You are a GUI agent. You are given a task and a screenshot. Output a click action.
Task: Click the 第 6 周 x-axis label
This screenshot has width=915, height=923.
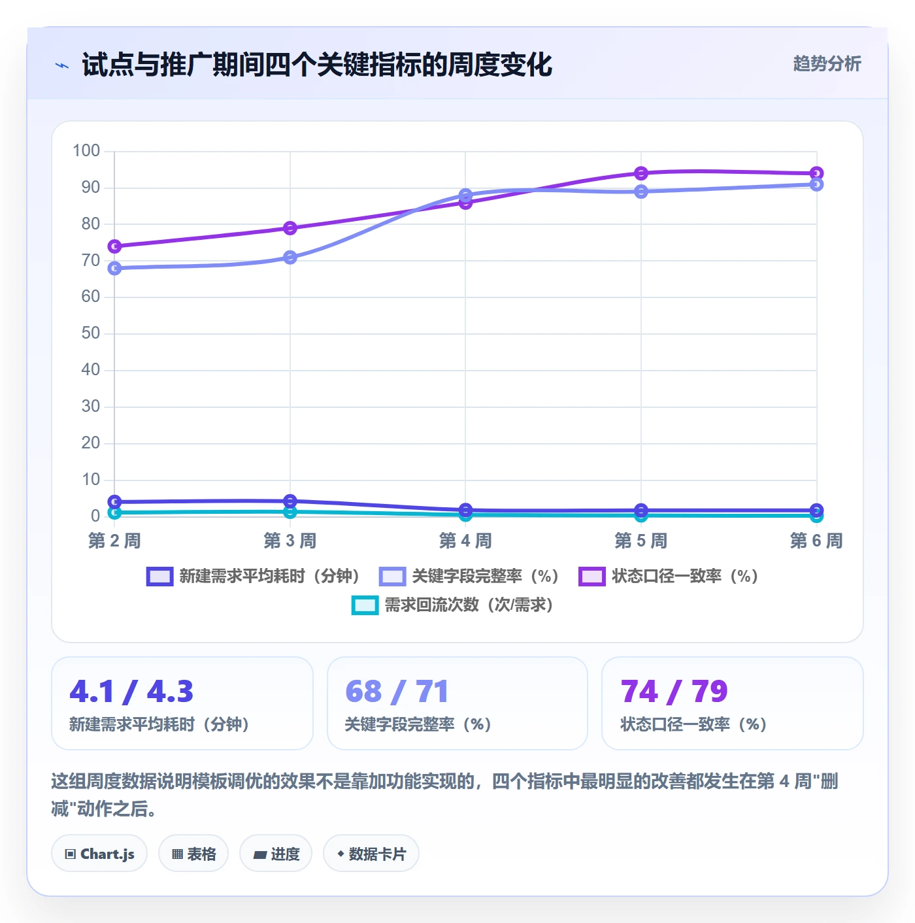pos(816,541)
